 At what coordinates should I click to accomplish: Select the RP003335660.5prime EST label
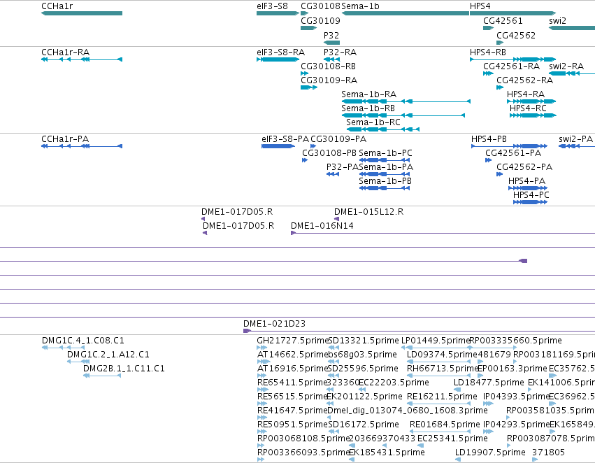pos(516,341)
